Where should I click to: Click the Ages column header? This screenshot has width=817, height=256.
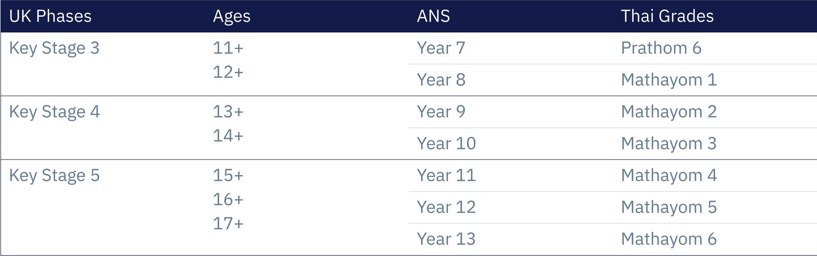[231, 16]
